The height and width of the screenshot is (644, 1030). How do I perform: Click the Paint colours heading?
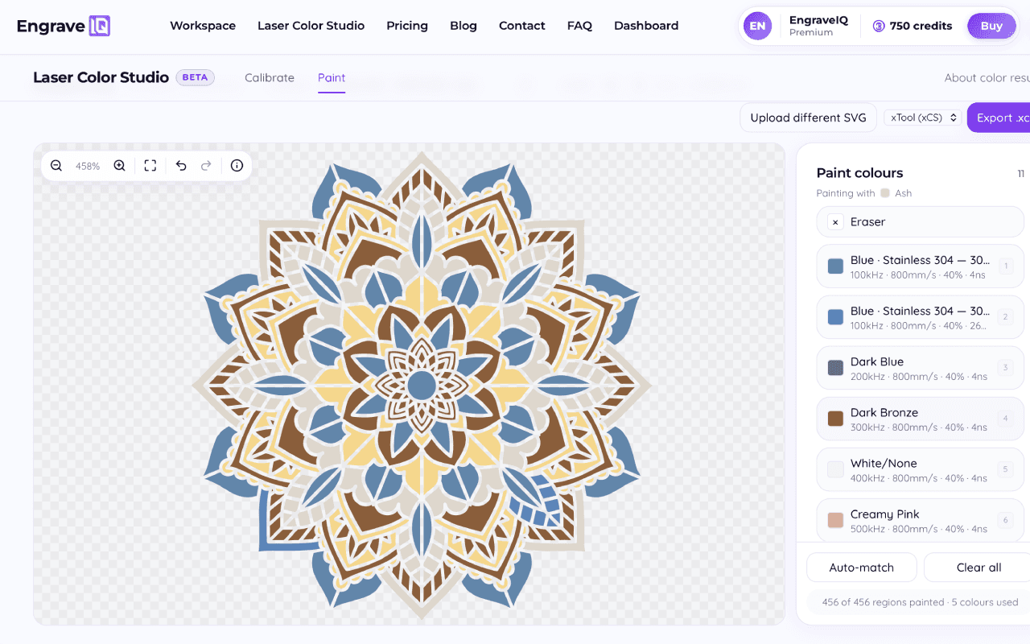point(859,173)
